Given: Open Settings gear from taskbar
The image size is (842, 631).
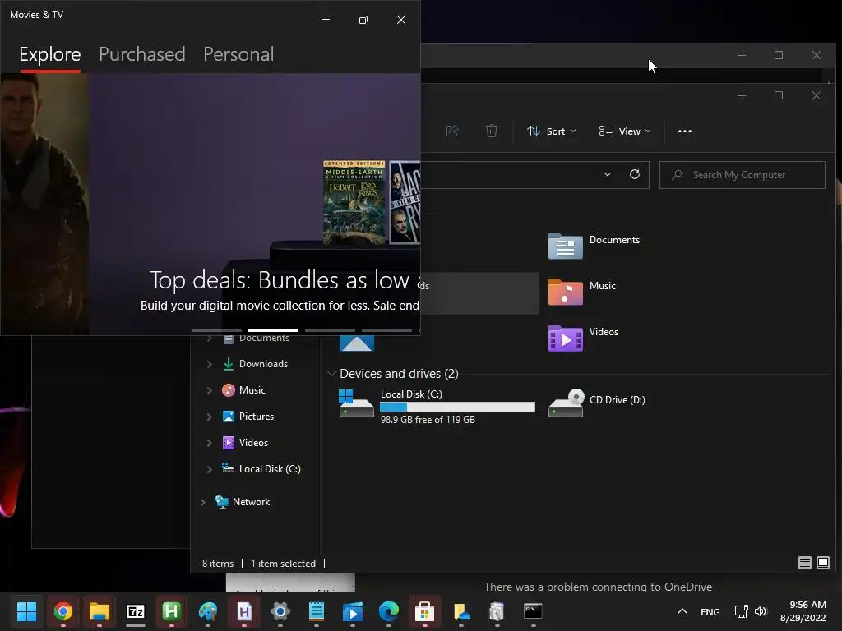Looking at the screenshot, I should coord(280,611).
